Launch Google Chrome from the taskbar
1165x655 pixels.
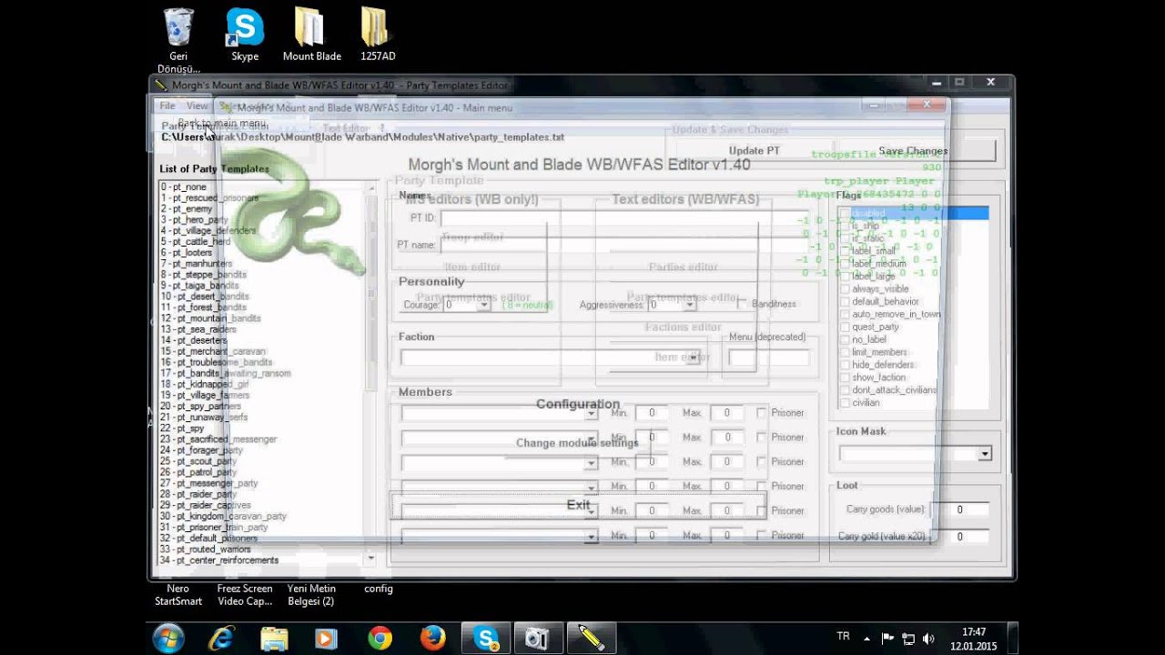[x=380, y=639]
